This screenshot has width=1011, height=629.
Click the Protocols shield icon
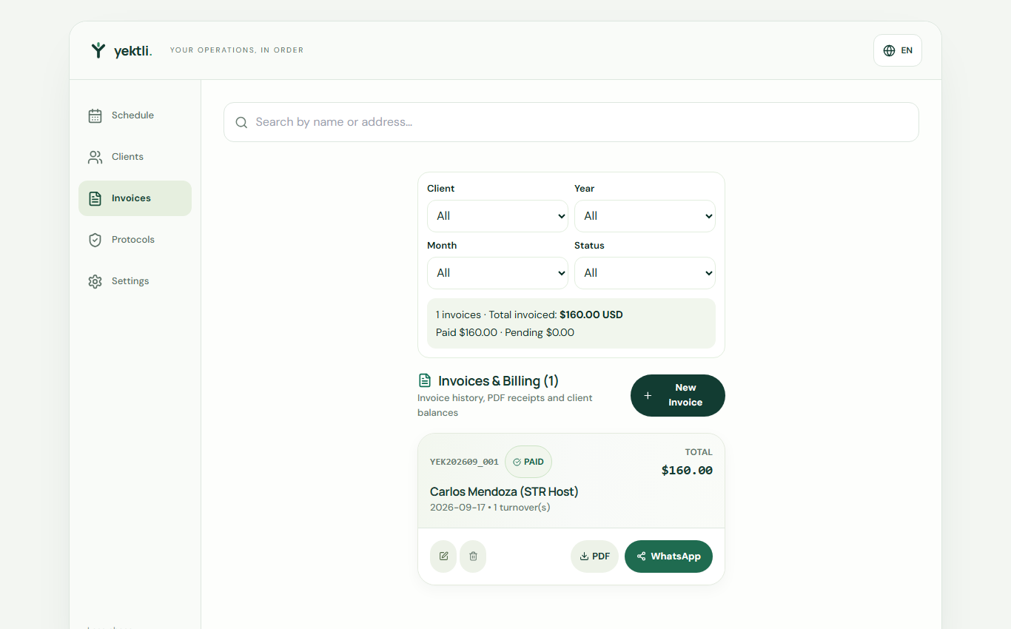click(x=95, y=240)
